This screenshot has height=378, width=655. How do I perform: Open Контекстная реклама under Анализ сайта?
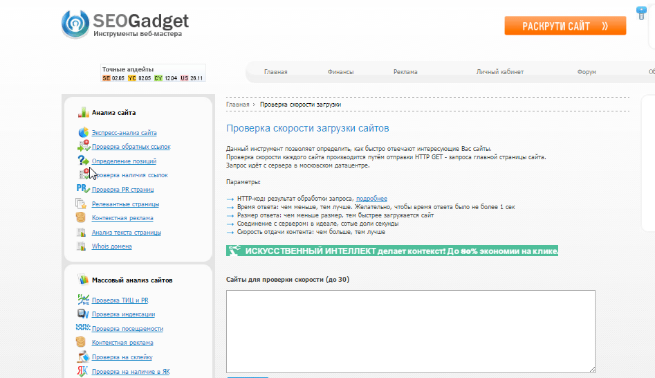tap(122, 218)
